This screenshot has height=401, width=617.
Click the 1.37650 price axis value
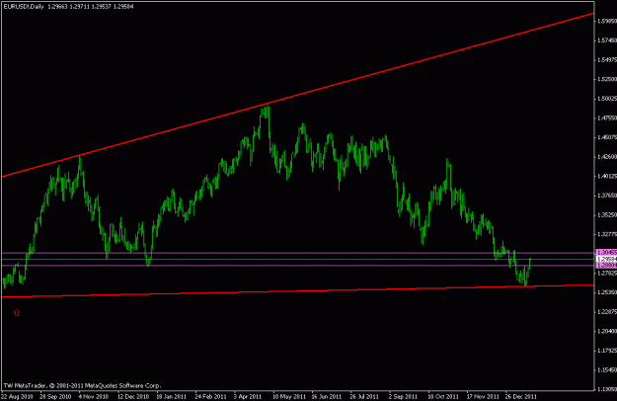[x=607, y=196]
